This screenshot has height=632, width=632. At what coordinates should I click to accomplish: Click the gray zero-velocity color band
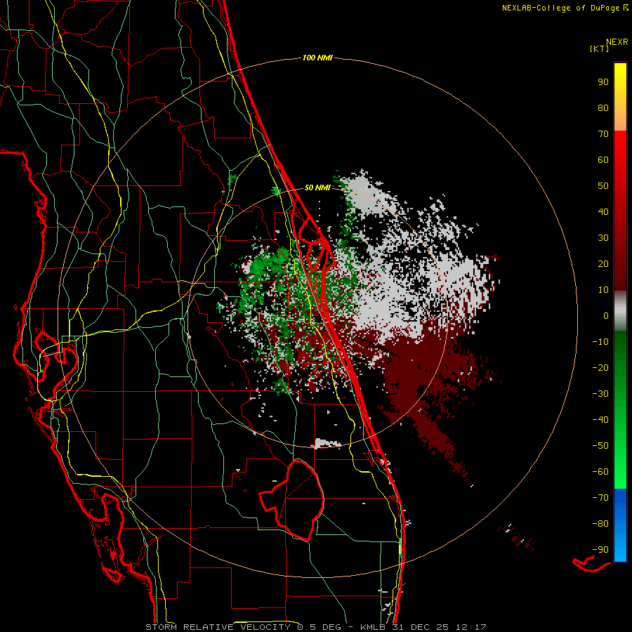620,311
